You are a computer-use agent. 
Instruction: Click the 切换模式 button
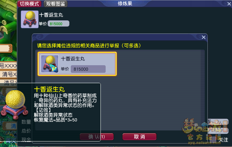(x=29, y=4)
